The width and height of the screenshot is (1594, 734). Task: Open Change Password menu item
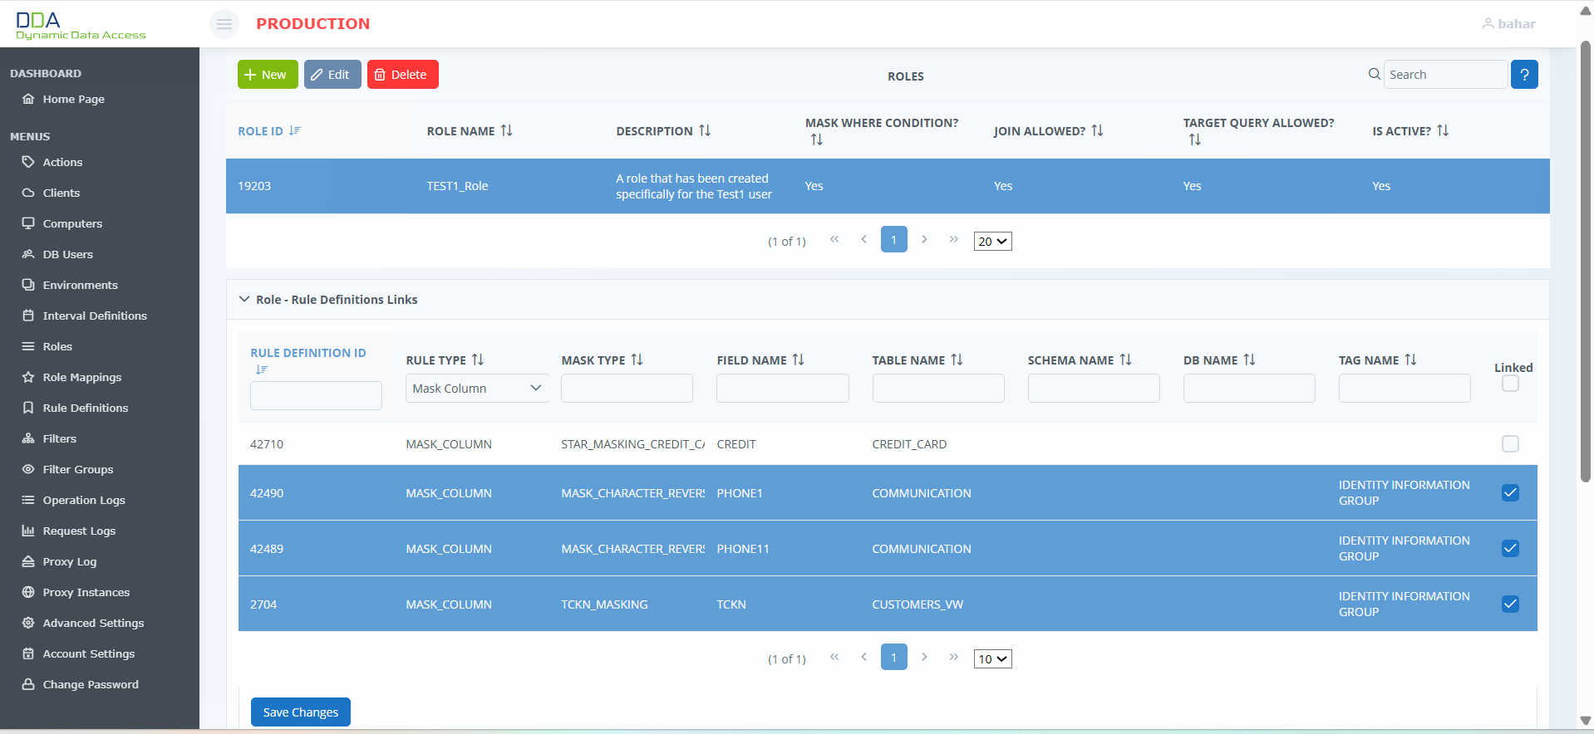[x=91, y=684]
